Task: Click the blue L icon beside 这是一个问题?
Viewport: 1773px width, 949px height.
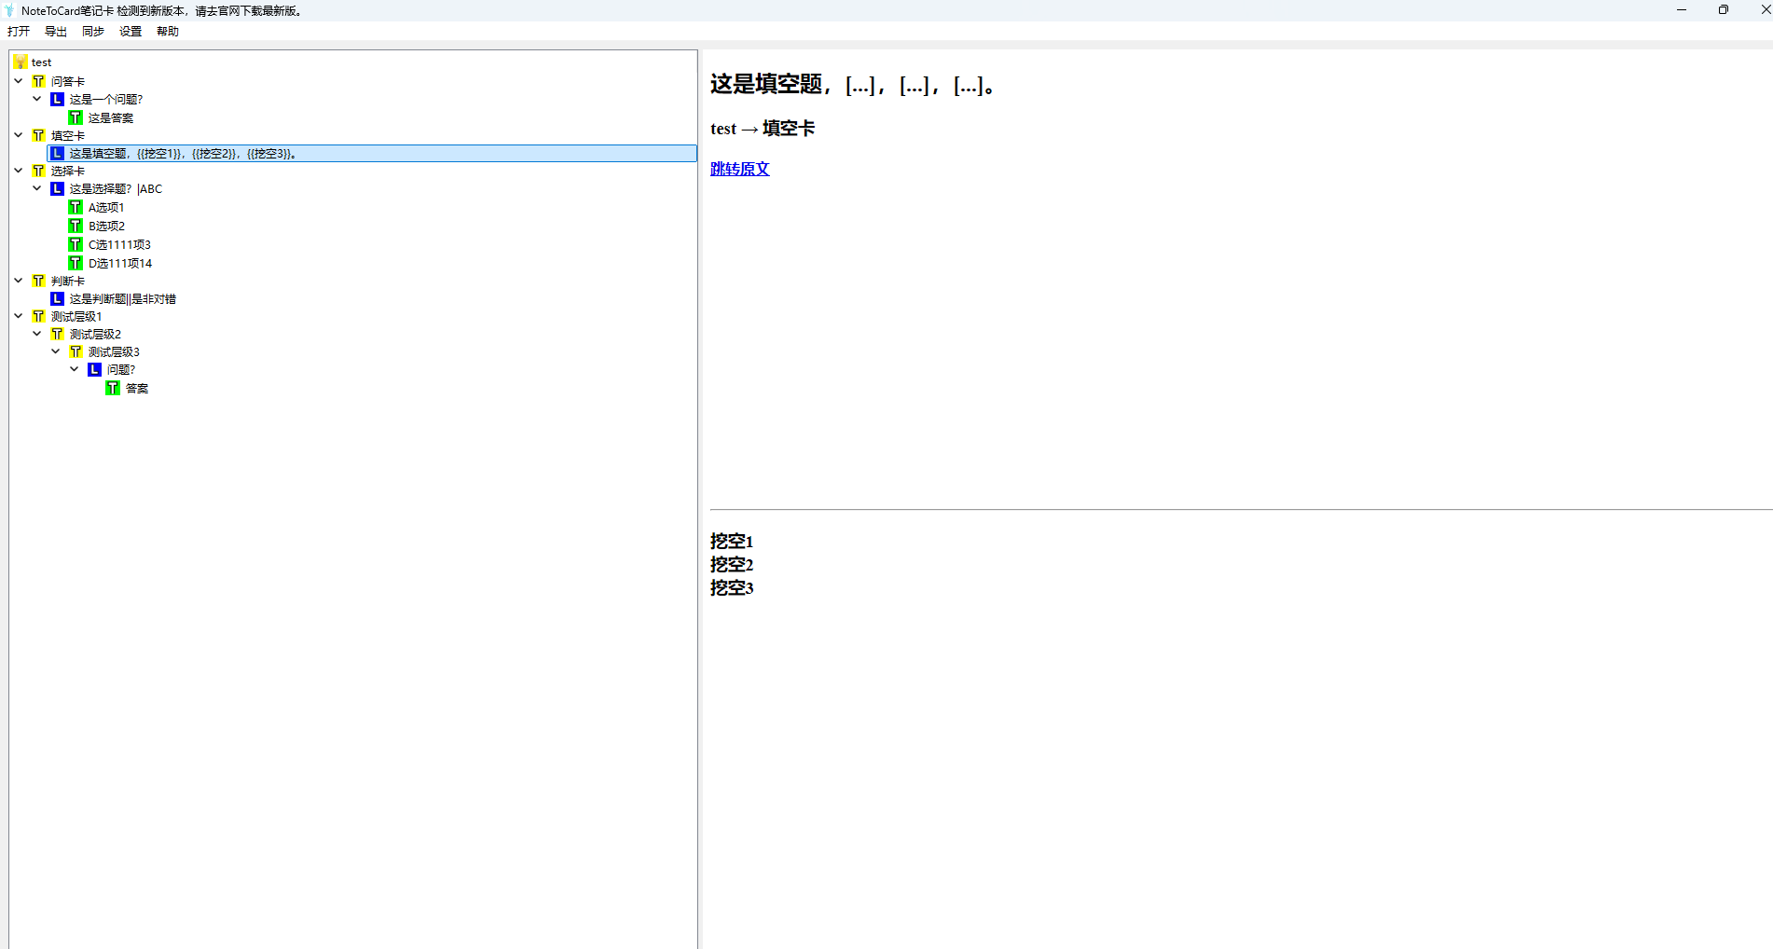Action: [58, 99]
